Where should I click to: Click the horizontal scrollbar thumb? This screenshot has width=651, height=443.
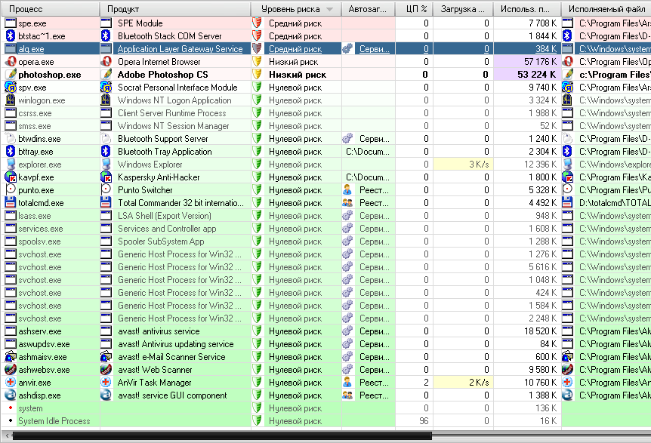(222, 436)
